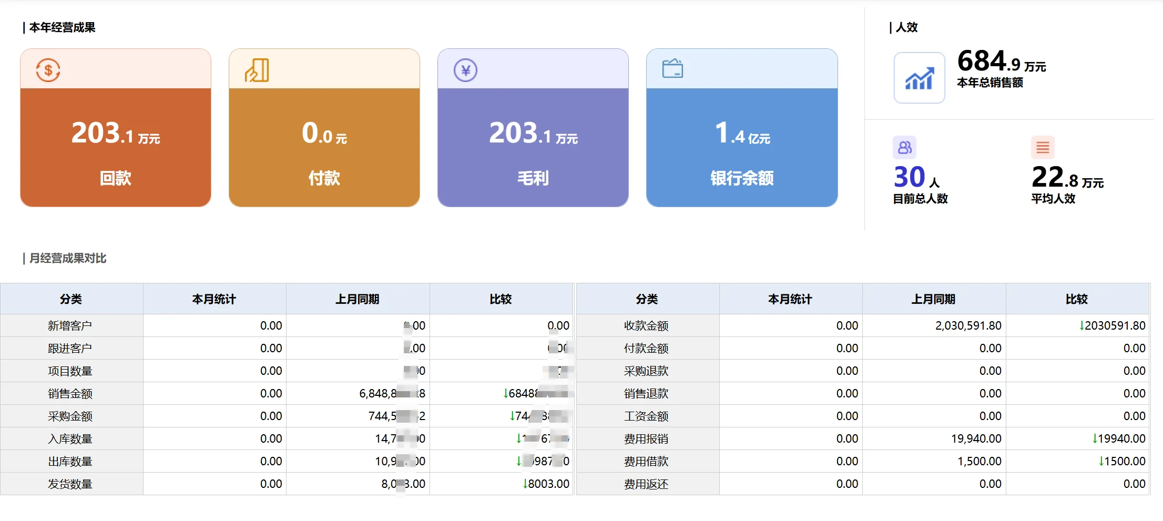Click the 银行余额 card showing 1.4 亿元
The width and height of the screenshot is (1163, 521).
[x=741, y=128]
